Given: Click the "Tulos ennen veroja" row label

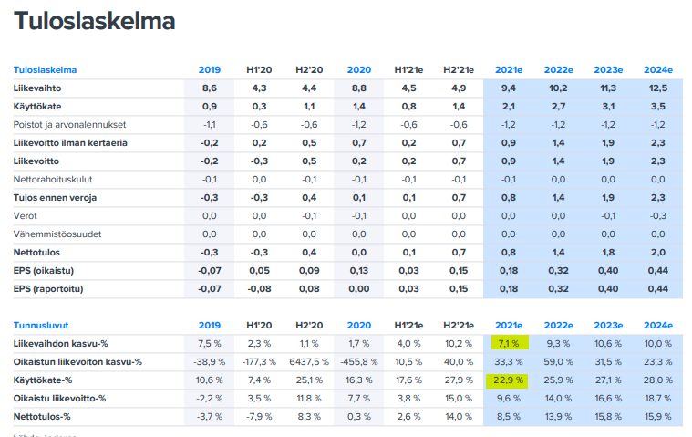Looking at the screenshot, I should [57, 197].
